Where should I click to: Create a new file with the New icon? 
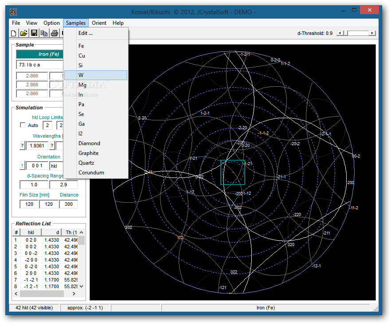tap(14, 33)
